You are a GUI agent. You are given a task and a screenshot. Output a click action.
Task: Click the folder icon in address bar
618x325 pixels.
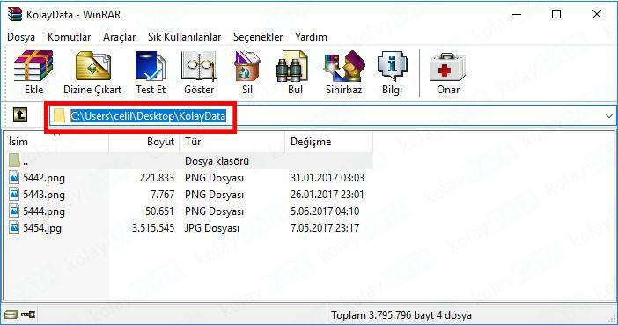click(59, 116)
